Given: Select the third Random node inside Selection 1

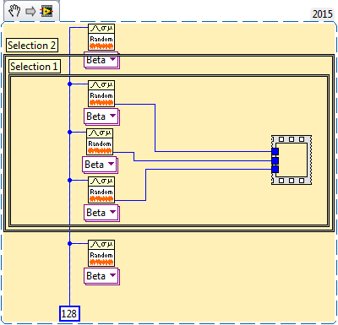Looking at the screenshot, I should point(101,190).
